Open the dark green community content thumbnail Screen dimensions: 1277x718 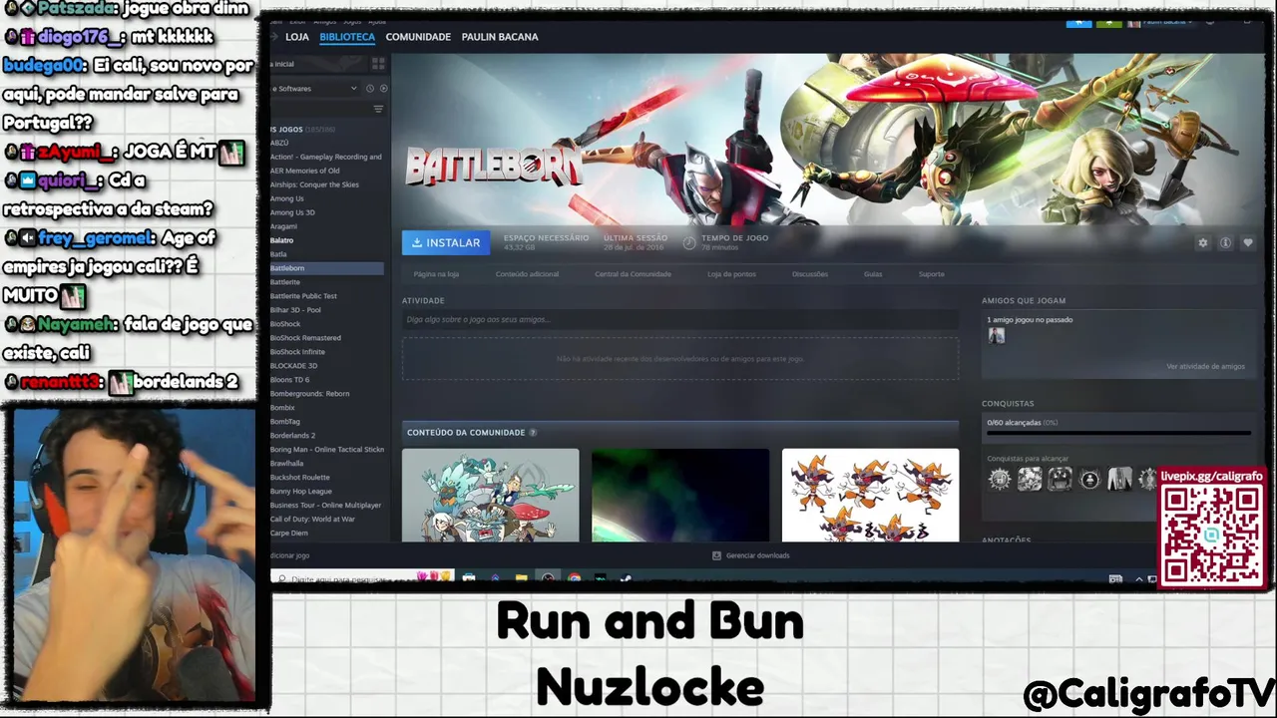[x=680, y=495]
